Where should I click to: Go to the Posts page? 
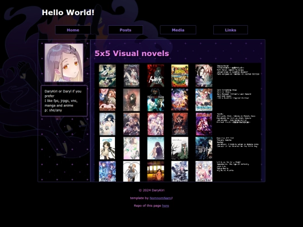pos(126,30)
